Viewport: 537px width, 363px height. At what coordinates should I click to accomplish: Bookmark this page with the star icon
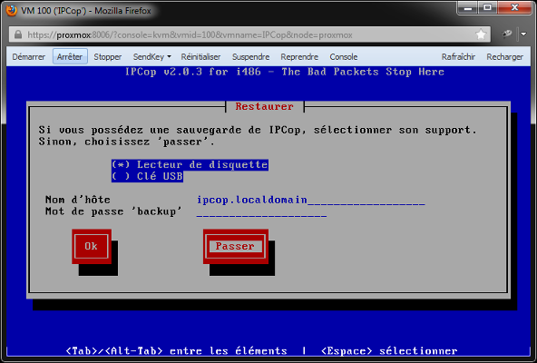pos(481,34)
